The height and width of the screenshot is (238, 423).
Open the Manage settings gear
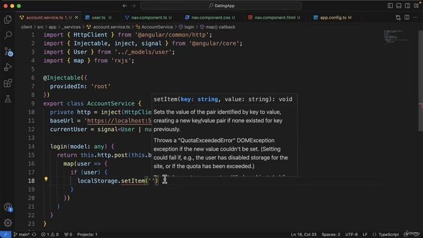[8, 223]
